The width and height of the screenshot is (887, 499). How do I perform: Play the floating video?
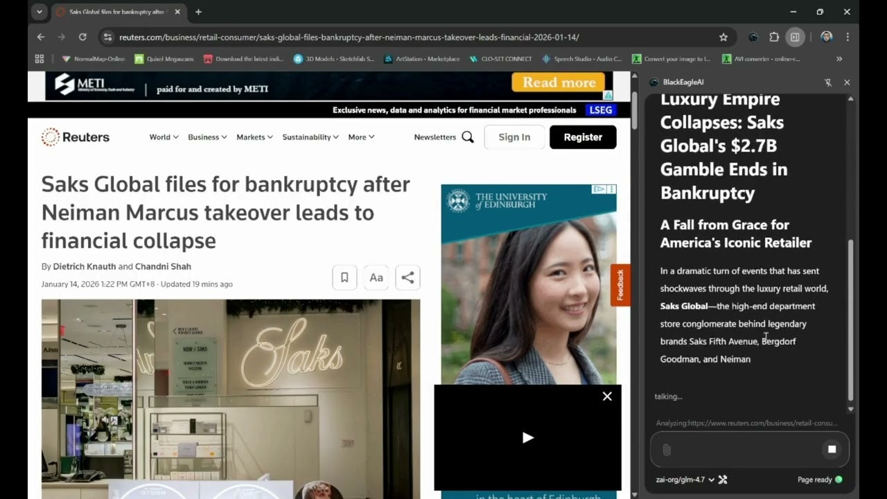click(528, 437)
